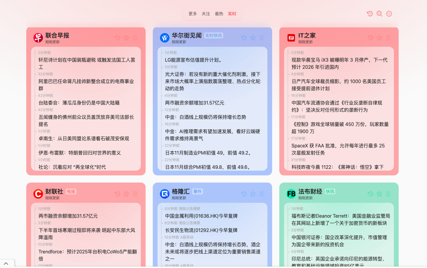Open headline 日产汽车全球裁员缩影
Screen dimensions: 427x268
tap(339, 85)
